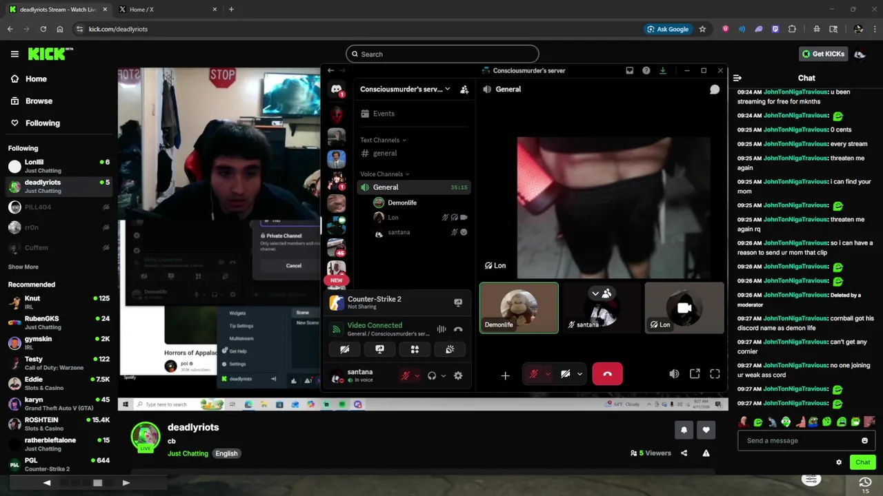Open Discord inbox icon in title bar
883x496 pixels.
(629, 70)
